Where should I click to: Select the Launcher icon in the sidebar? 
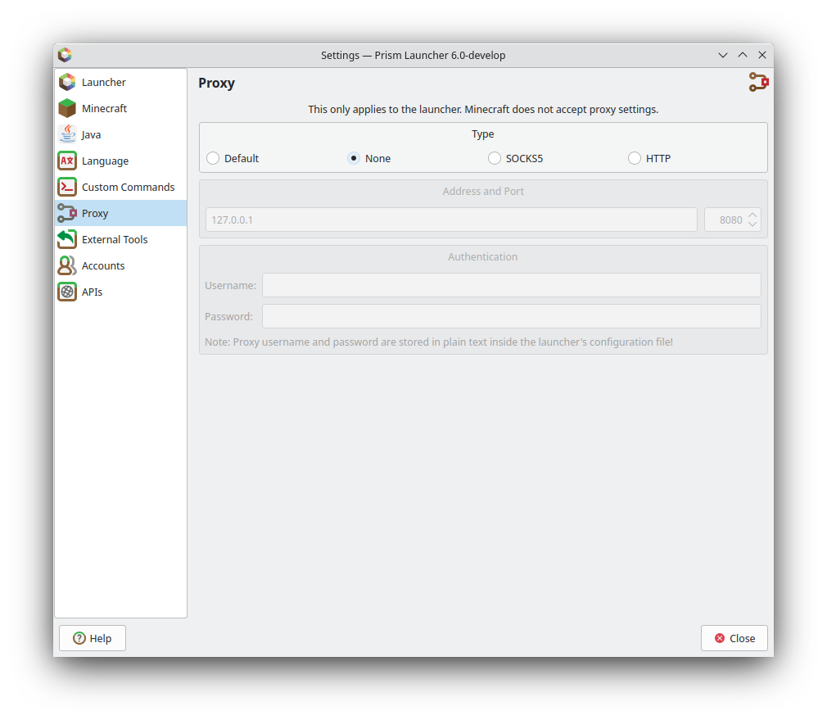point(67,82)
